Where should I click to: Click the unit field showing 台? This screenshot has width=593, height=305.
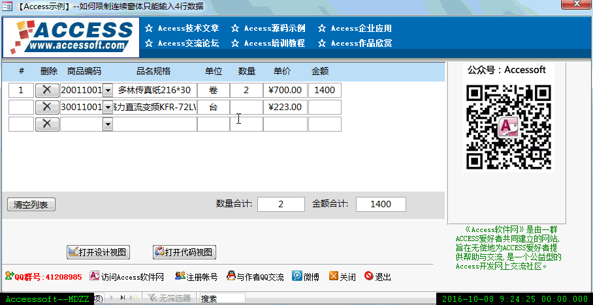coord(214,107)
